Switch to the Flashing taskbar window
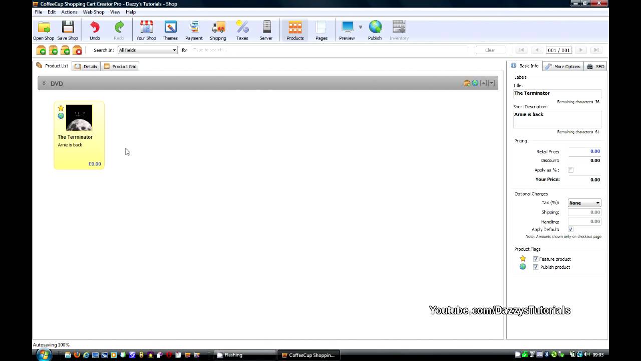Screen dimensions: 641x361 (x=244, y=355)
